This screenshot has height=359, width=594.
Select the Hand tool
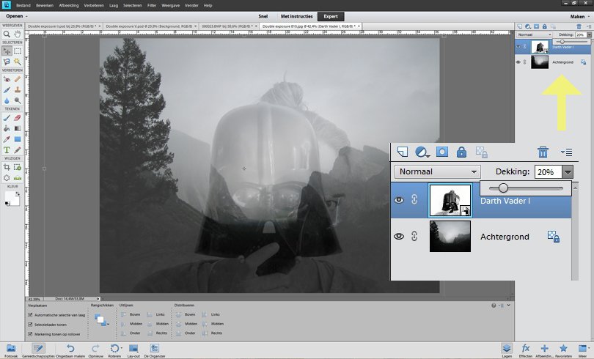[18, 34]
